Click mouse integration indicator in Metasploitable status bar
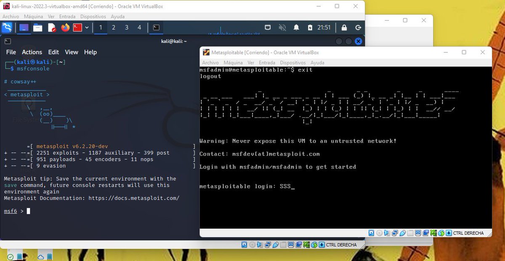The height and width of the screenshot is (261, 505). point(441,233)
